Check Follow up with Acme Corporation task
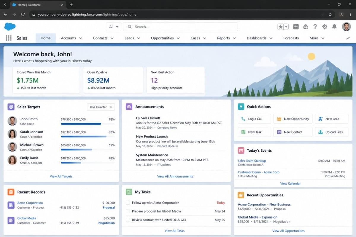The image size is (356, 237). [x=128, y=203]
